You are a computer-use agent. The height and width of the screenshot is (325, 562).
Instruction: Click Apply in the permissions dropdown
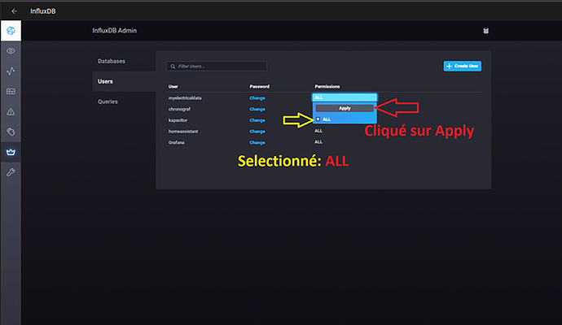pyautogui.click(x=345, y=108)
